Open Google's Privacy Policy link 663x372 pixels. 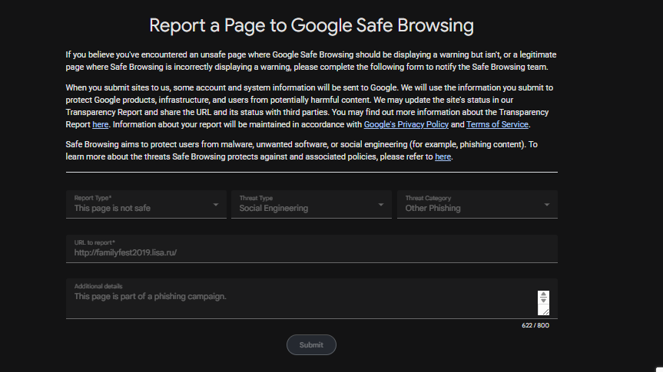(406, 124)
